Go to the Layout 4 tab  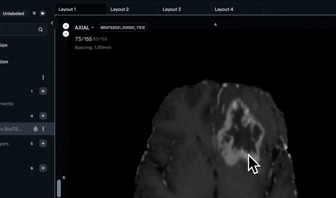(237, 9)
